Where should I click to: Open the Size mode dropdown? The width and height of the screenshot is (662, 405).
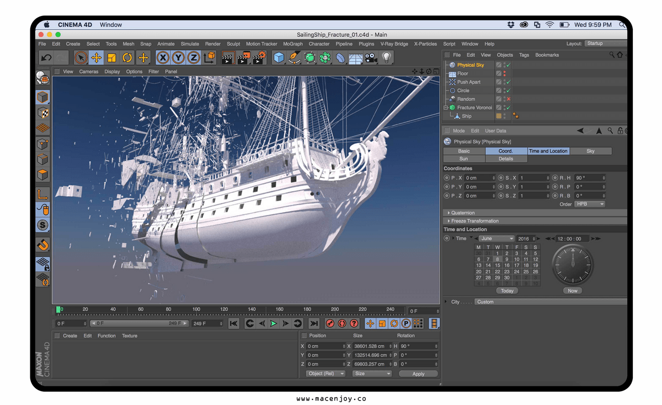pyautogui.click(x=372, y=374)
